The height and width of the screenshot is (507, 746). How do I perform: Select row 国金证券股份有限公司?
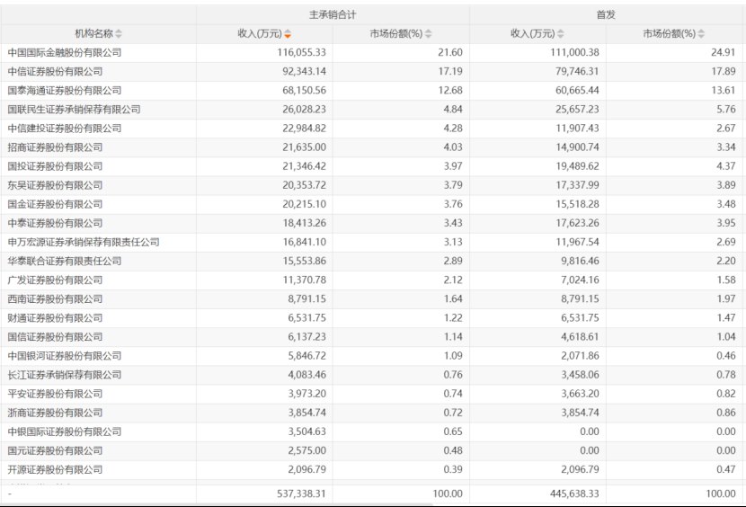pos(371,204)
